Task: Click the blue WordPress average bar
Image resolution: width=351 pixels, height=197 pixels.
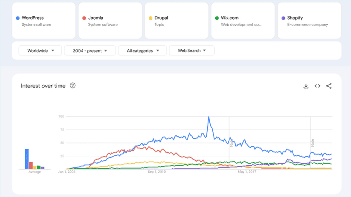Action: (x=27, y=159)
